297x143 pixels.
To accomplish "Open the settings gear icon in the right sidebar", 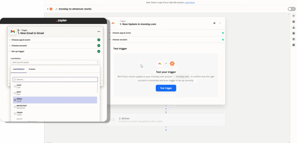I will [x=294, y=39].
